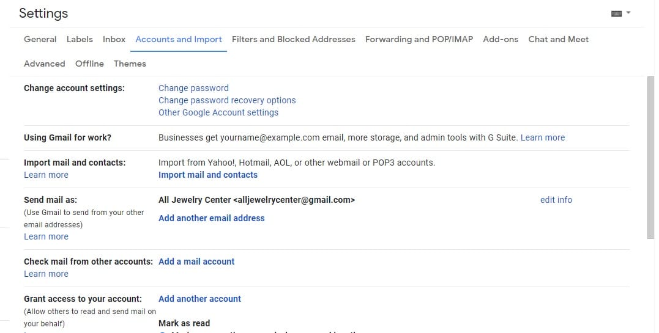Switch to the General tab

[x=40, y=40]
